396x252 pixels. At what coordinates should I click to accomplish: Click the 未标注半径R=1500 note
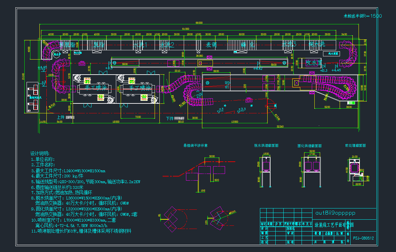coord(362,16)
